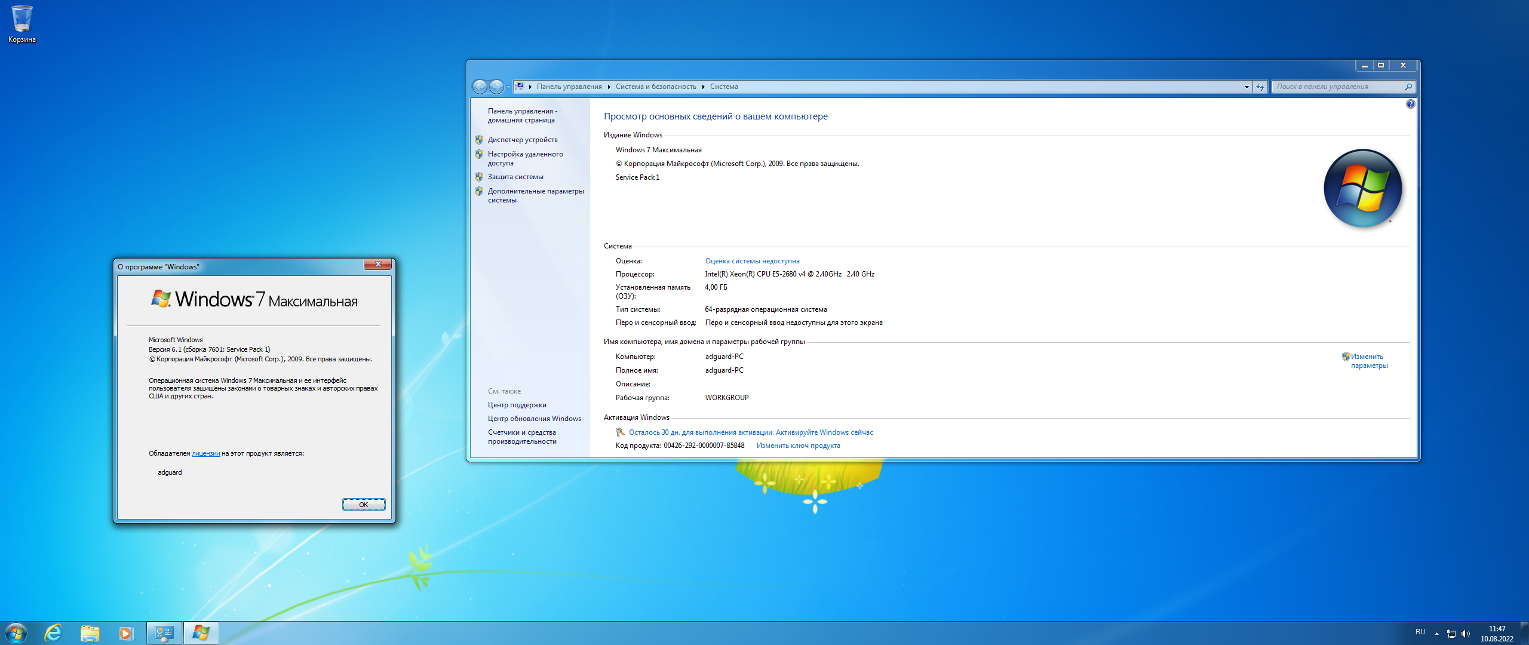Click the shield icon beside Дополнительные параметры системы
1529x645 pixels.
[x=479, y=191]
